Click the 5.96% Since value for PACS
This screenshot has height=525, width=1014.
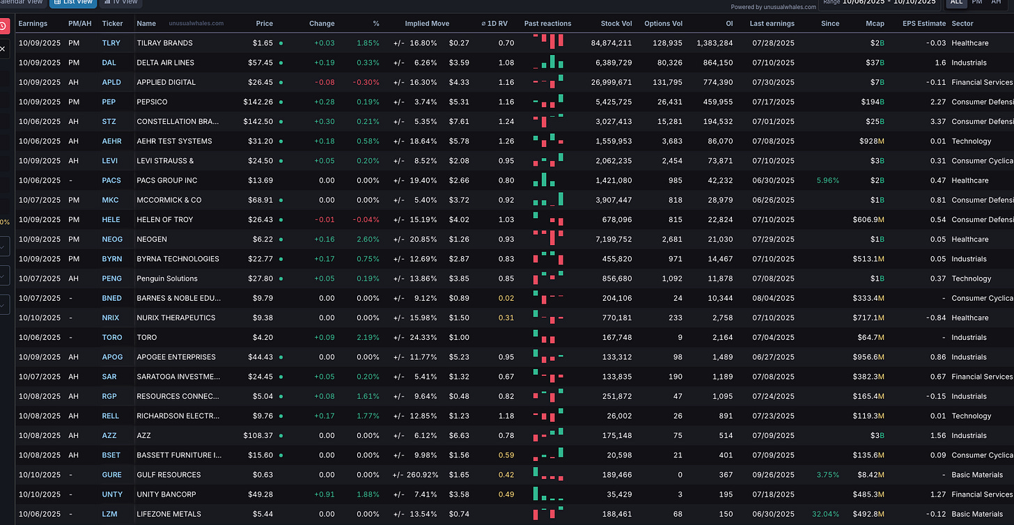827,180
